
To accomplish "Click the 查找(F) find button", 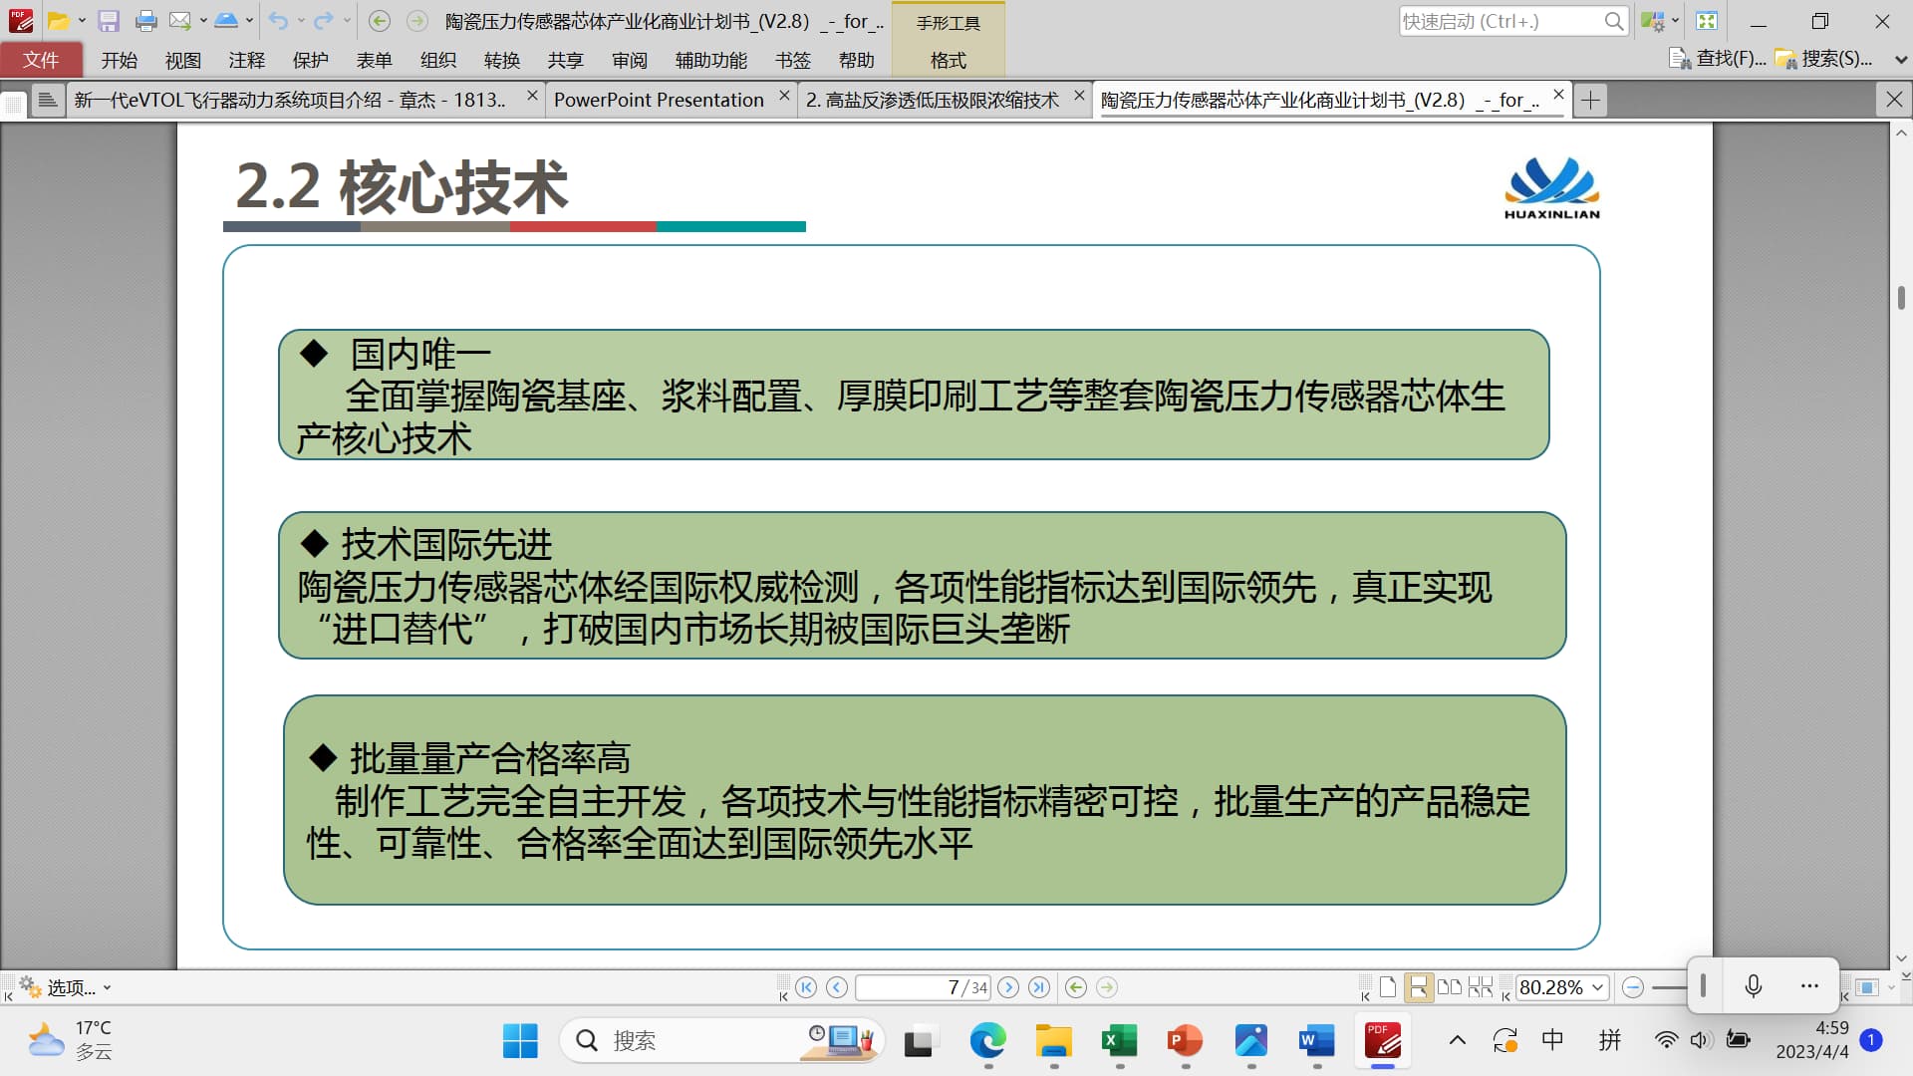I will (x=1718, y=60).
